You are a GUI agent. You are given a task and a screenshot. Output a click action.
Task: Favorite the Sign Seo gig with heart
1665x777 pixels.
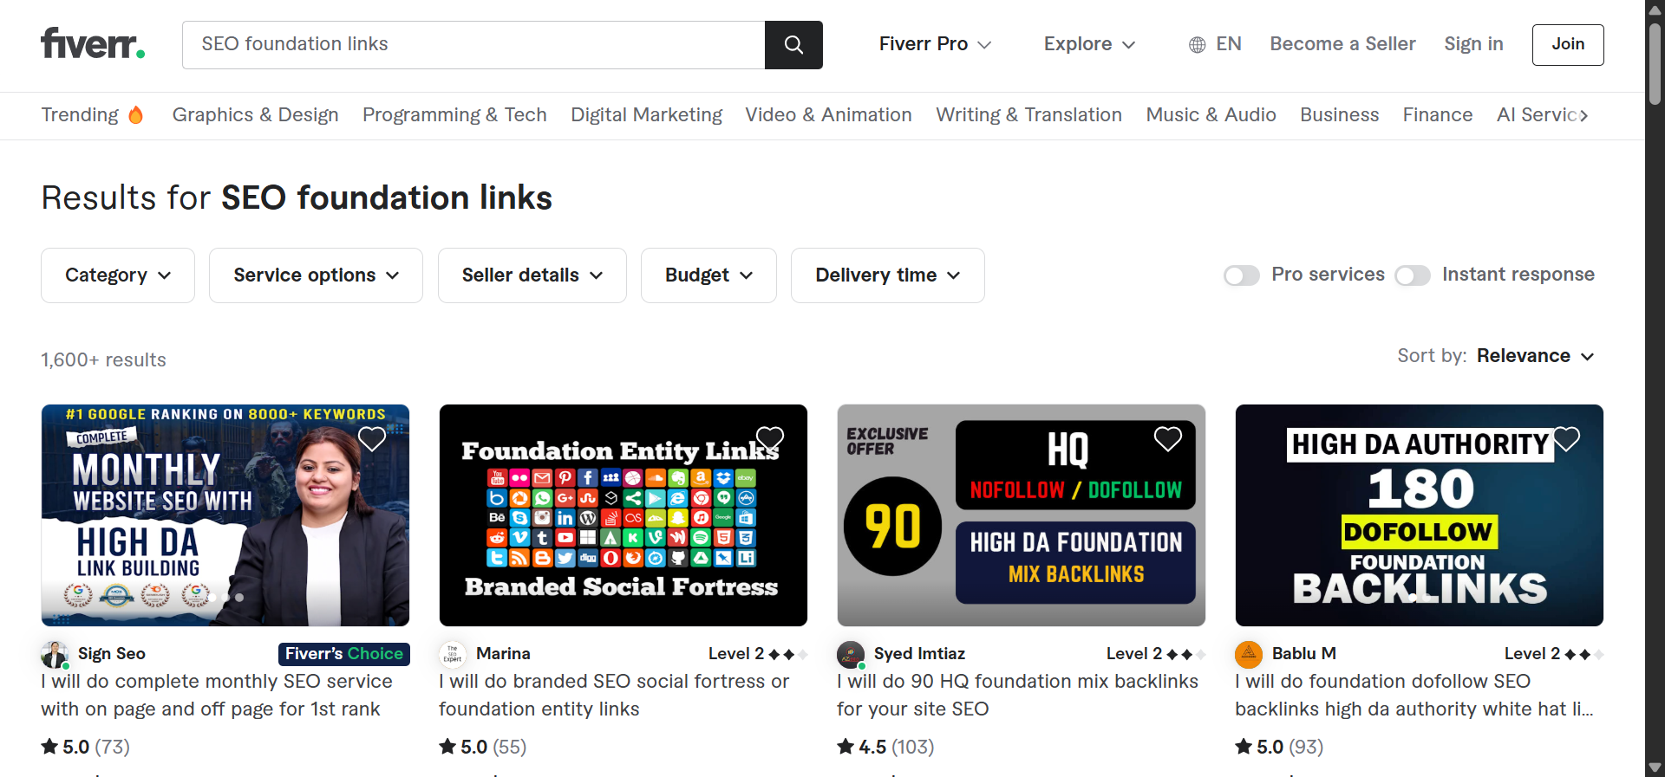click(x=372, y=439)
